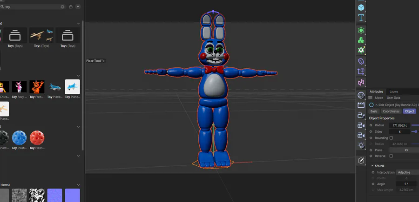
Task: Select the Toy Foxy thumbnail
Action: pyautogui.click(x=19, y=87)
